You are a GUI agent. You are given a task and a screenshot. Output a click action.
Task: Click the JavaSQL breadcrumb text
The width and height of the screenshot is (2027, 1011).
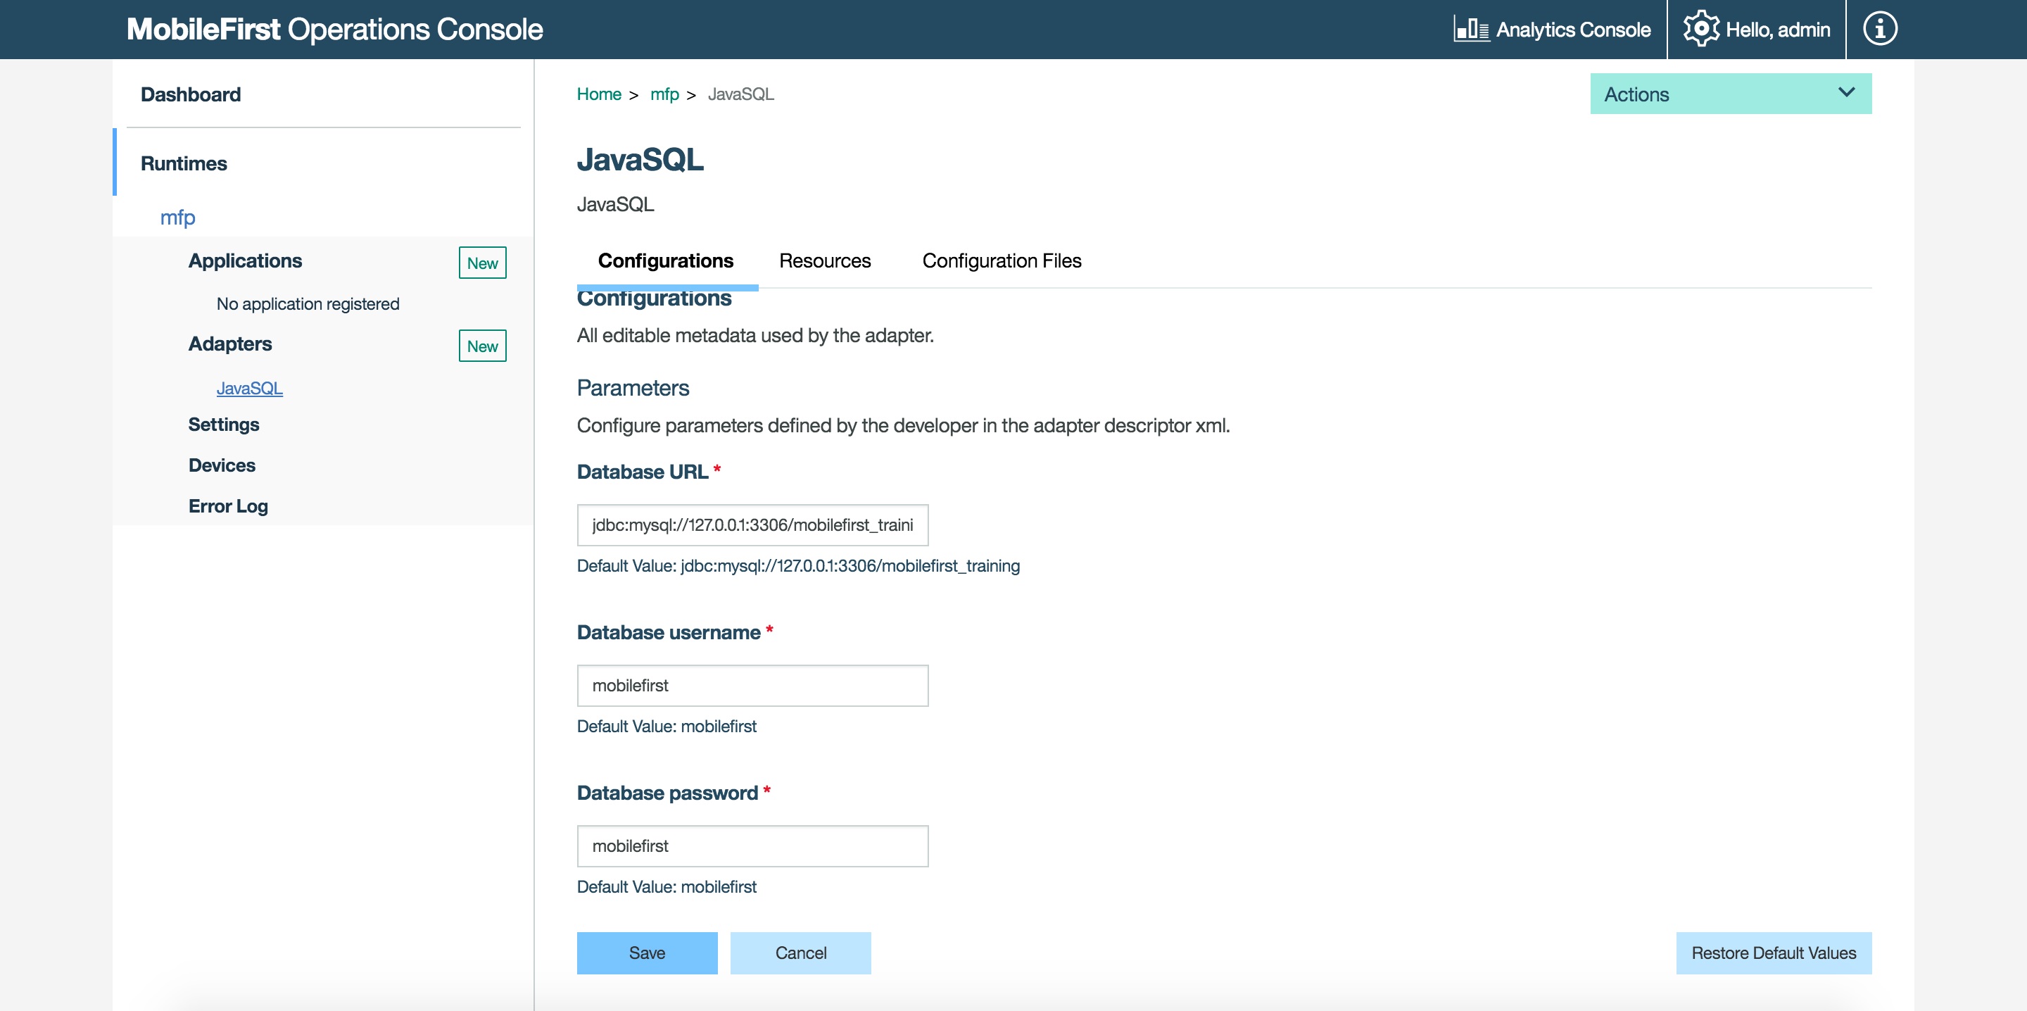(x=740, y=94)
